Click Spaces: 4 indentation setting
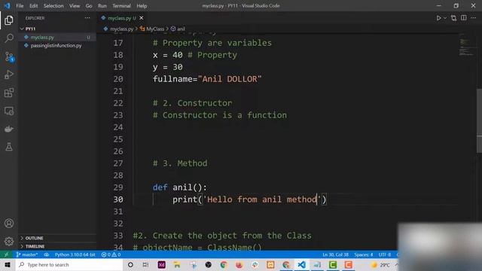This screenshot has height=271, width=482. click(x=363, y=254)
